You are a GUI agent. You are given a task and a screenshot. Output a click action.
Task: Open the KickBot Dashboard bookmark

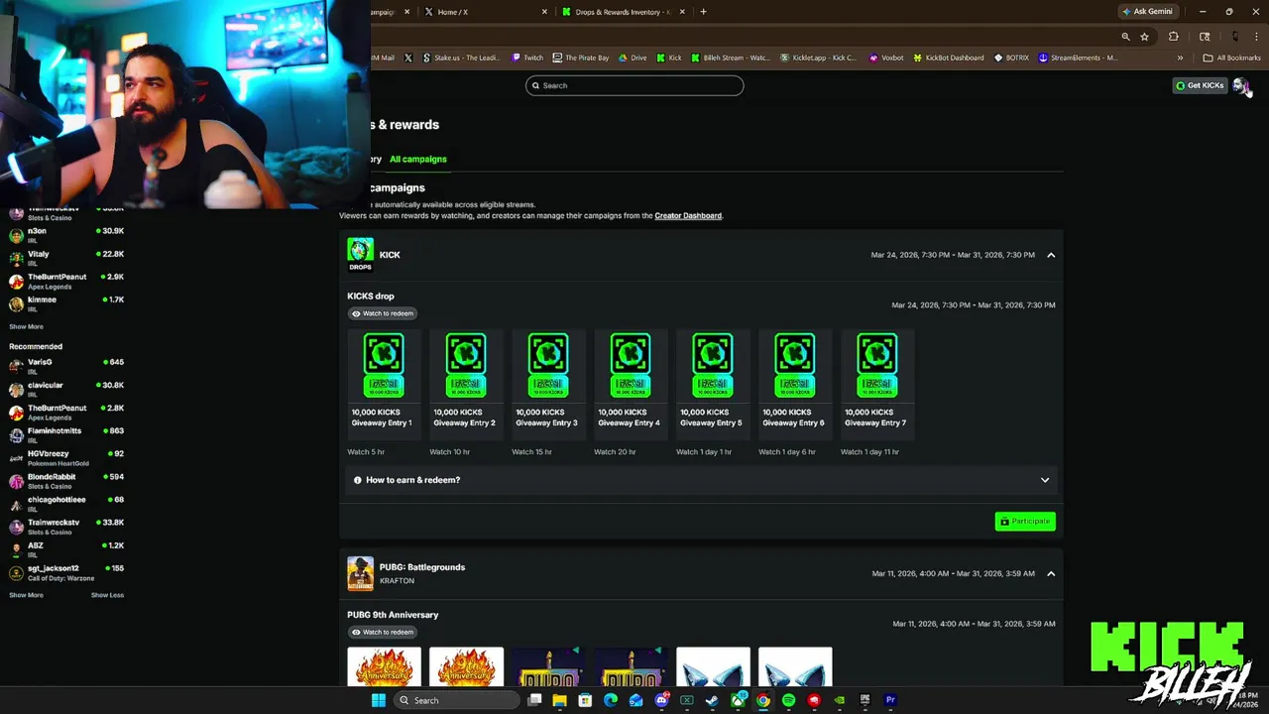(949, 58)
